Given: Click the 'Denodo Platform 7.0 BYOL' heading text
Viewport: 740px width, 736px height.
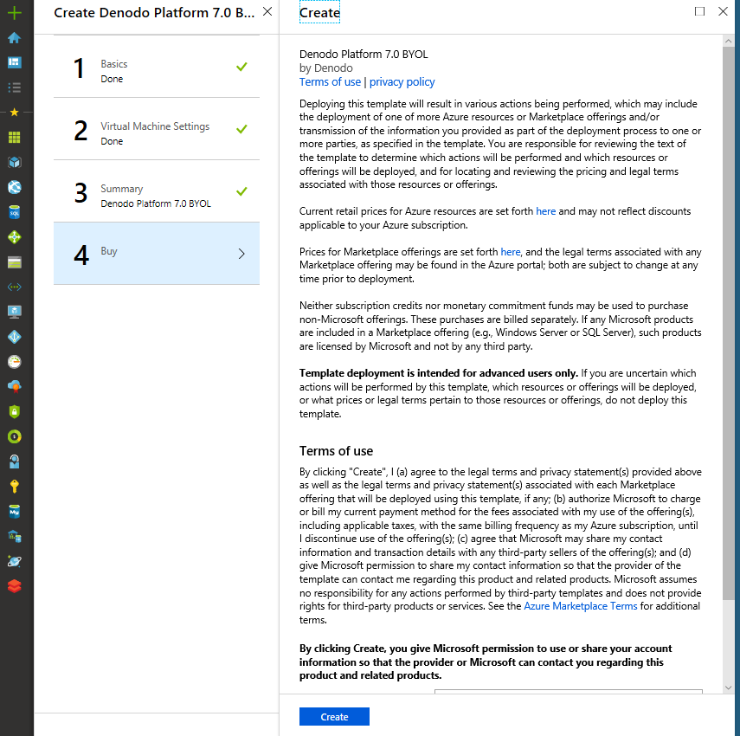Looking at the screenshot, I should [x=364, y=55].
